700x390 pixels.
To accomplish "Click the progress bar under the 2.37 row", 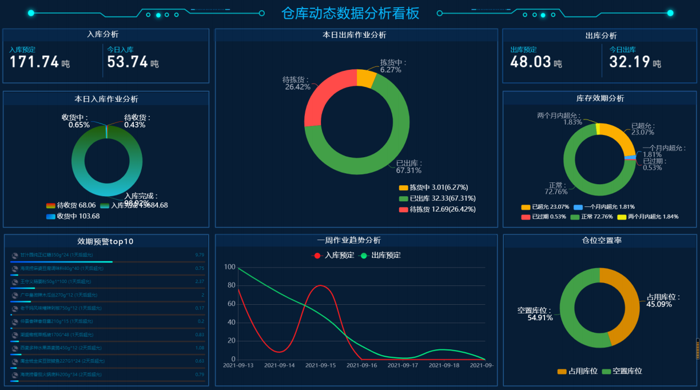I will [x=107, y=288].
